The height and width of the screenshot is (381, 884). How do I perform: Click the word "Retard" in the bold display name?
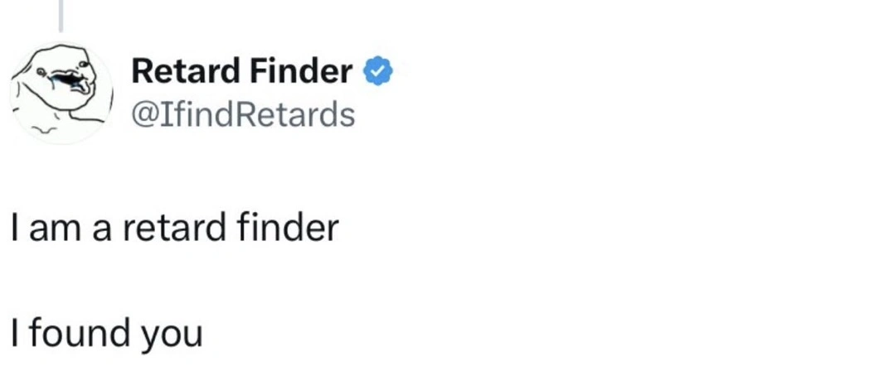[185, 72]
